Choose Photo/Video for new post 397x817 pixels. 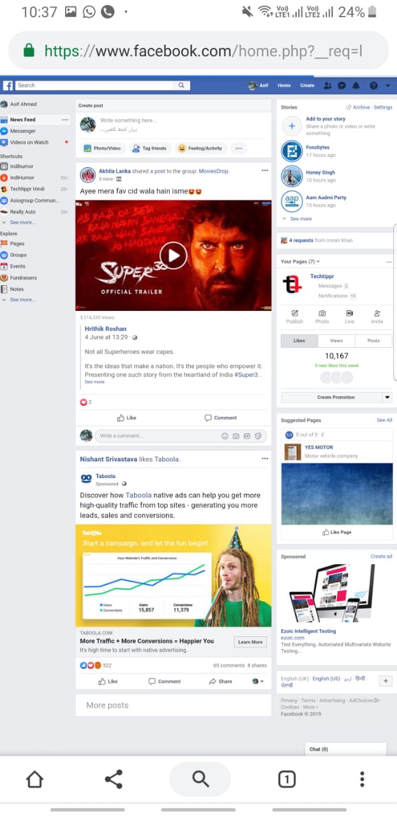[102, 148]
